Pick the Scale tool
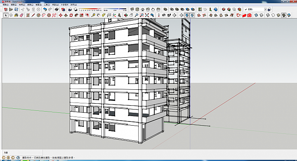Image resolution: width=297 pixels, height=161 pixels. pyautogui.click(x=82, y=15)
